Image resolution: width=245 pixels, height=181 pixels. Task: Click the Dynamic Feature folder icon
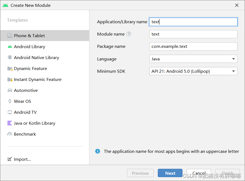[x=10, y=69]
